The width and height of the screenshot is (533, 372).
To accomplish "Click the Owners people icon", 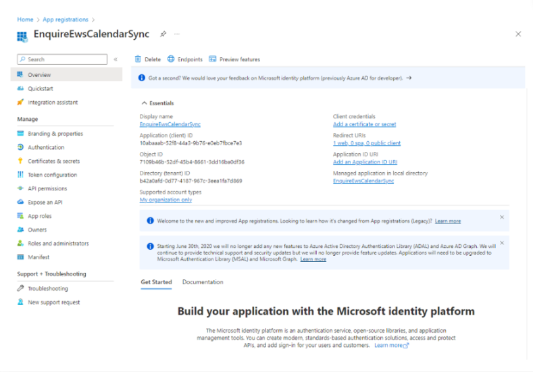I will tap(20, 230).
